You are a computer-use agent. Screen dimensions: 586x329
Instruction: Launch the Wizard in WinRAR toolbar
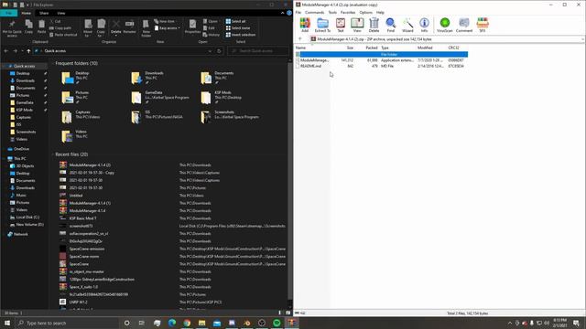[407, 25]
